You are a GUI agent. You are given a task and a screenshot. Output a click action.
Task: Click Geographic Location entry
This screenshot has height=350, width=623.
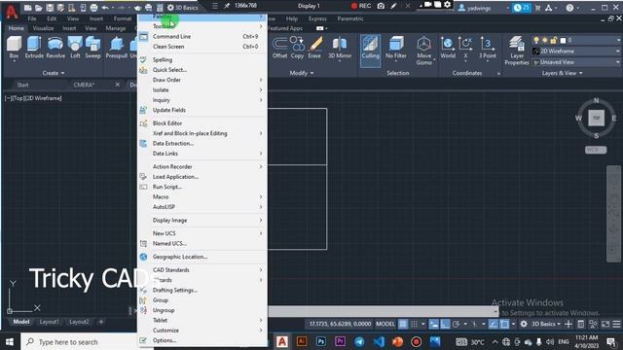pos(202,257)
